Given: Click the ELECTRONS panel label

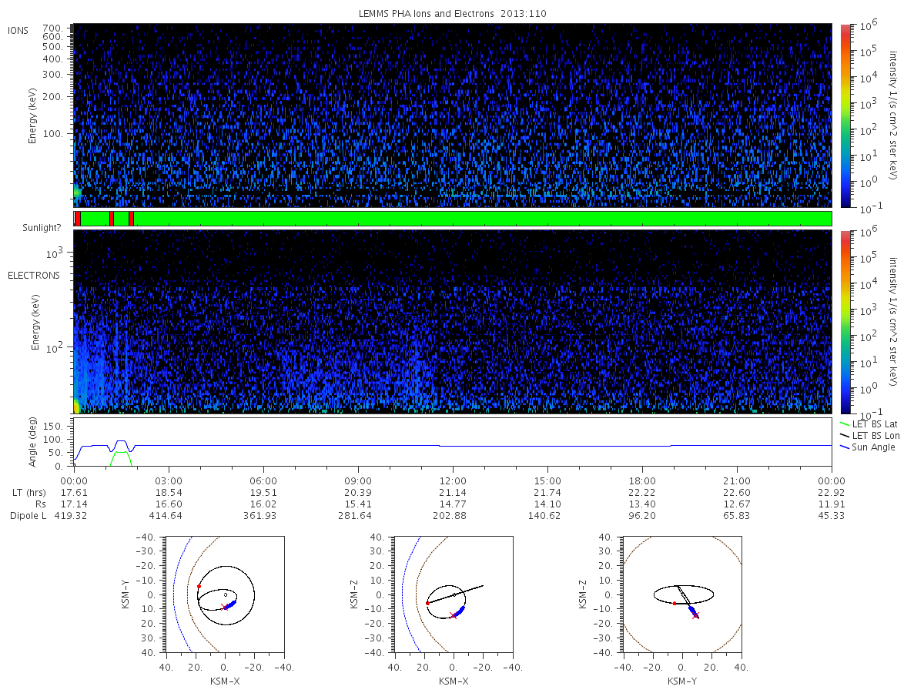Looking at the screenshot, I should click(34, 275).
